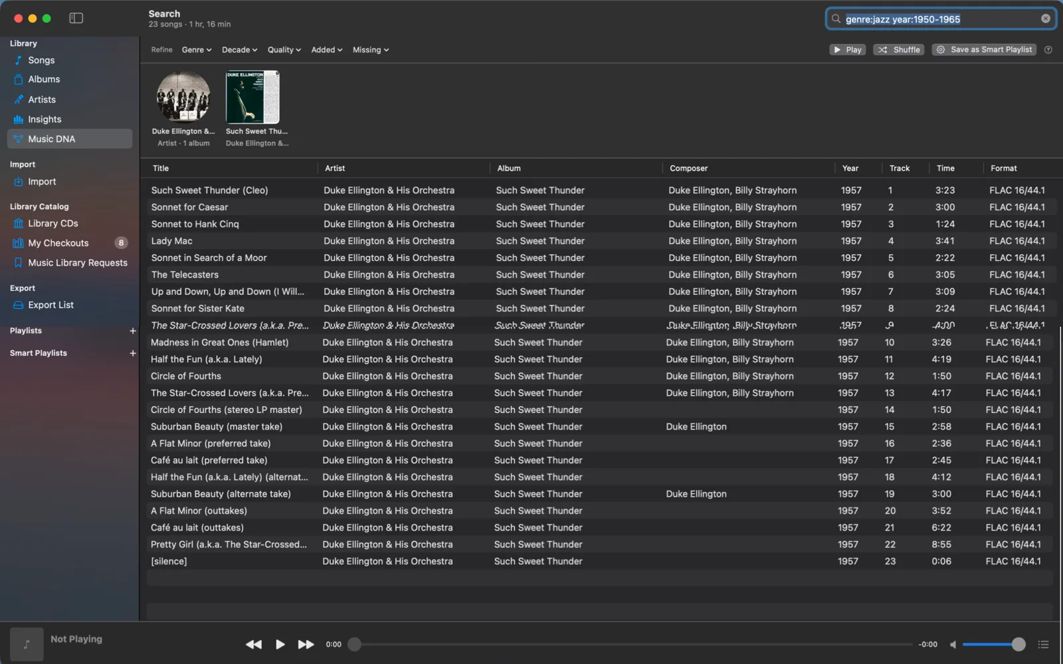
Task: Select Circle of Fourths (stereo LP master)
Action: (x=599, y=410)
